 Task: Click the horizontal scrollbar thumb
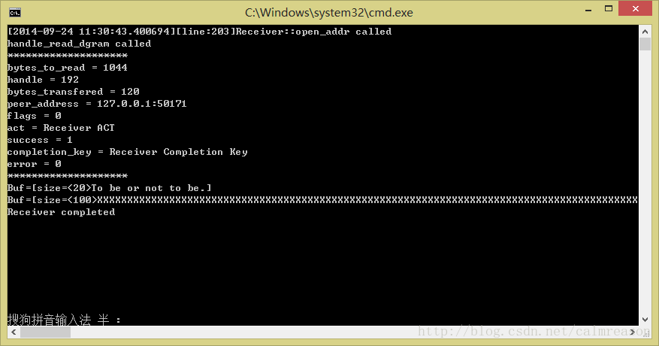click(45, 332)
